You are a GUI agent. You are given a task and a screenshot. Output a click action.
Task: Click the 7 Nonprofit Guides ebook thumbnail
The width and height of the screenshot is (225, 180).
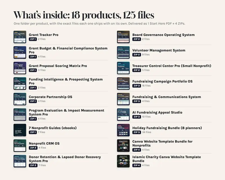[x=20, y=130]
